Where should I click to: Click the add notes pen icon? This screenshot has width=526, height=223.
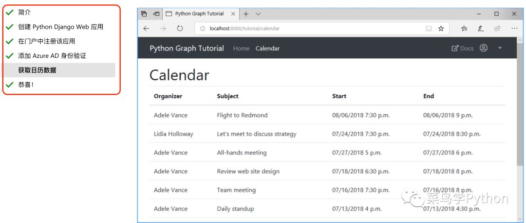point(481,29)
